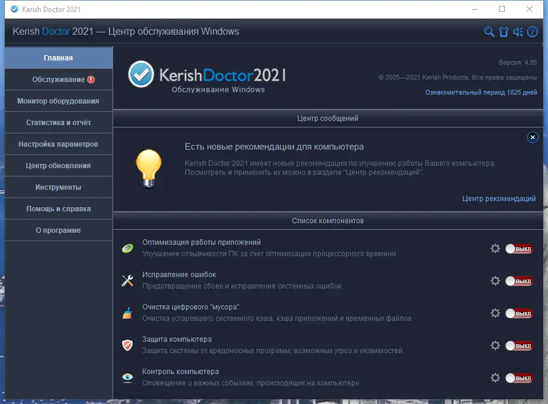Image resolution: width=548 pixels, height=404 pixels.
Task: Dismiss the recommendation message with the X button
Action: click(532, 137)
